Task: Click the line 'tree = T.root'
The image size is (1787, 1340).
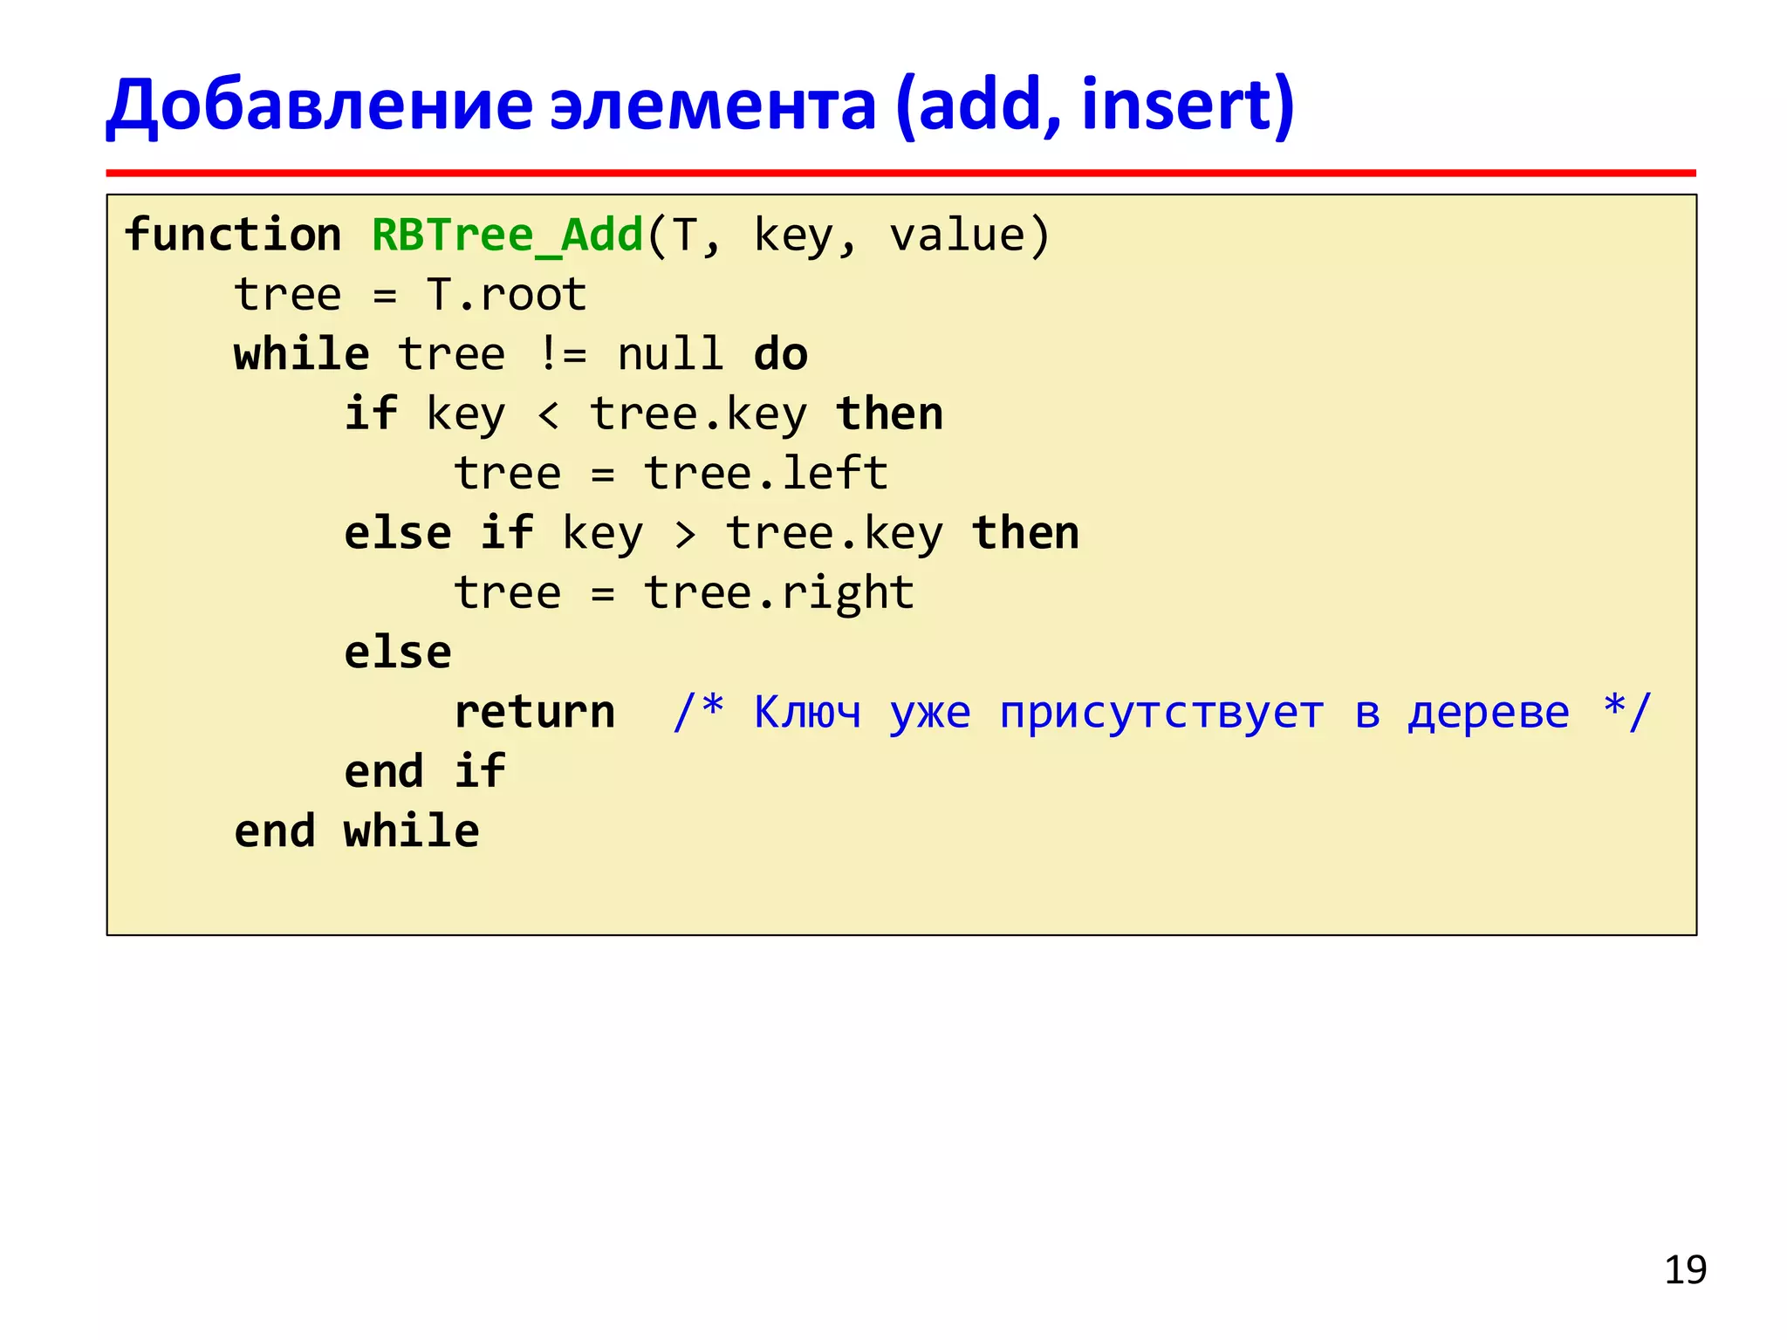Action: click(410, 295)
